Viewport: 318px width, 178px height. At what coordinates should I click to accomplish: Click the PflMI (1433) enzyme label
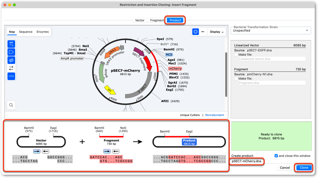(x=179, y=74)
